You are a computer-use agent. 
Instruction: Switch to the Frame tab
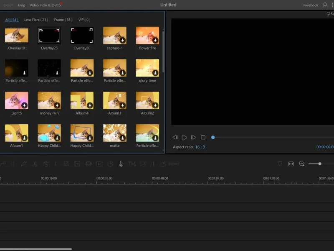pos(63,20)
